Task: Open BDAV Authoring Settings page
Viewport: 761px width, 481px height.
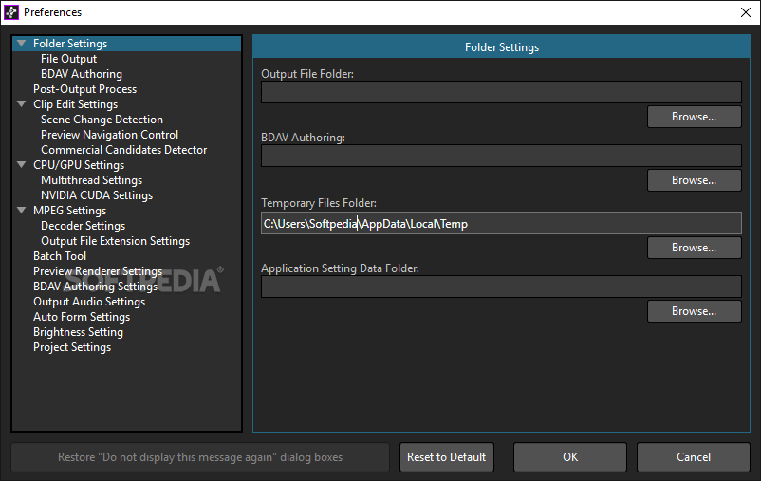Action: point(95,287)
